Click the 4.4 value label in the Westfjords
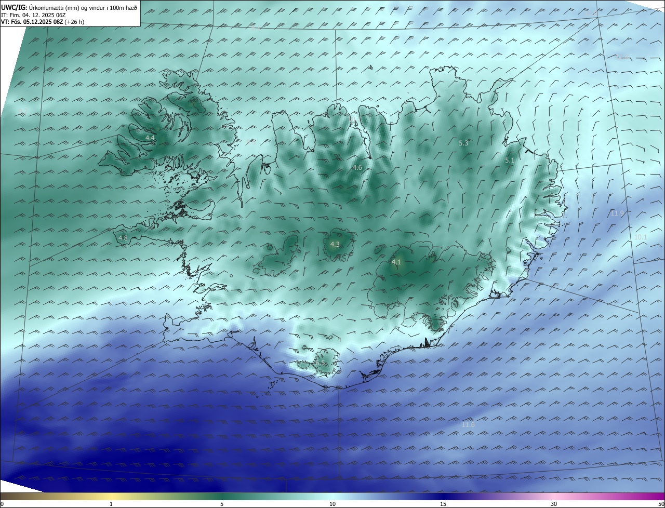This screenshot has height=508, width=665. pyautogui.click(x=150, y=138)
